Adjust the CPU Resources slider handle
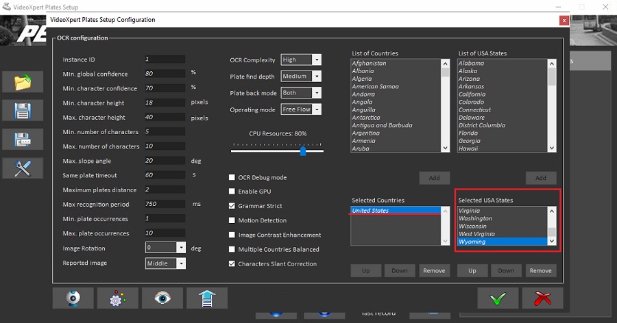 click(x=303, y=151)
